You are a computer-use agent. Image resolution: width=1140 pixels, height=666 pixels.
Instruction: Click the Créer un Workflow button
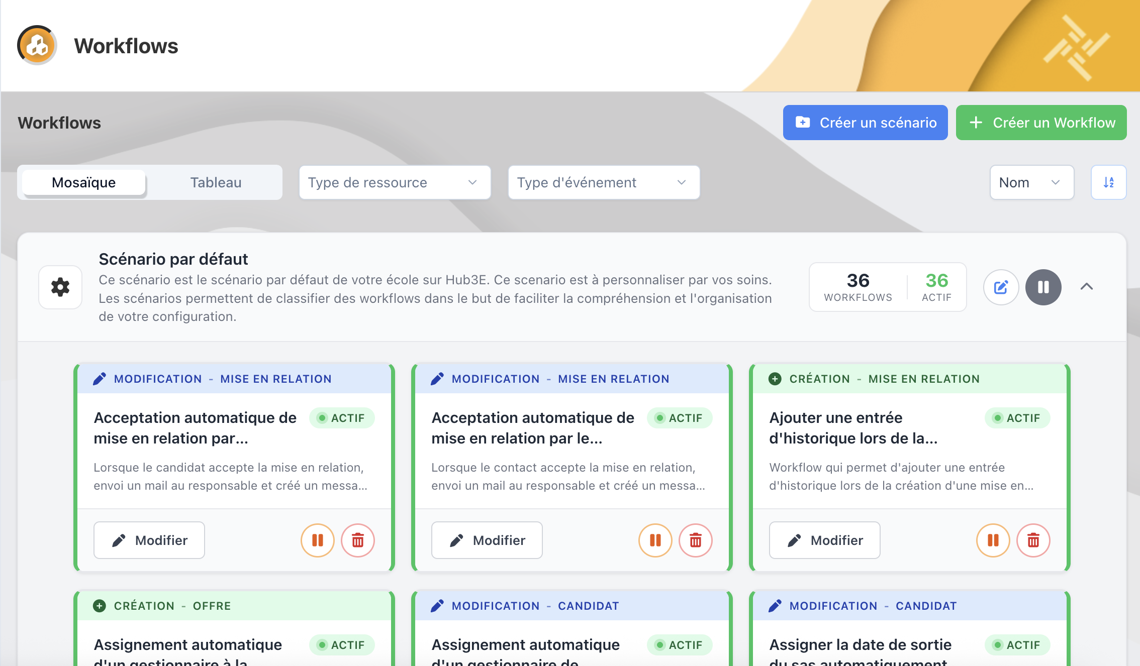(x=1041, y=123)
